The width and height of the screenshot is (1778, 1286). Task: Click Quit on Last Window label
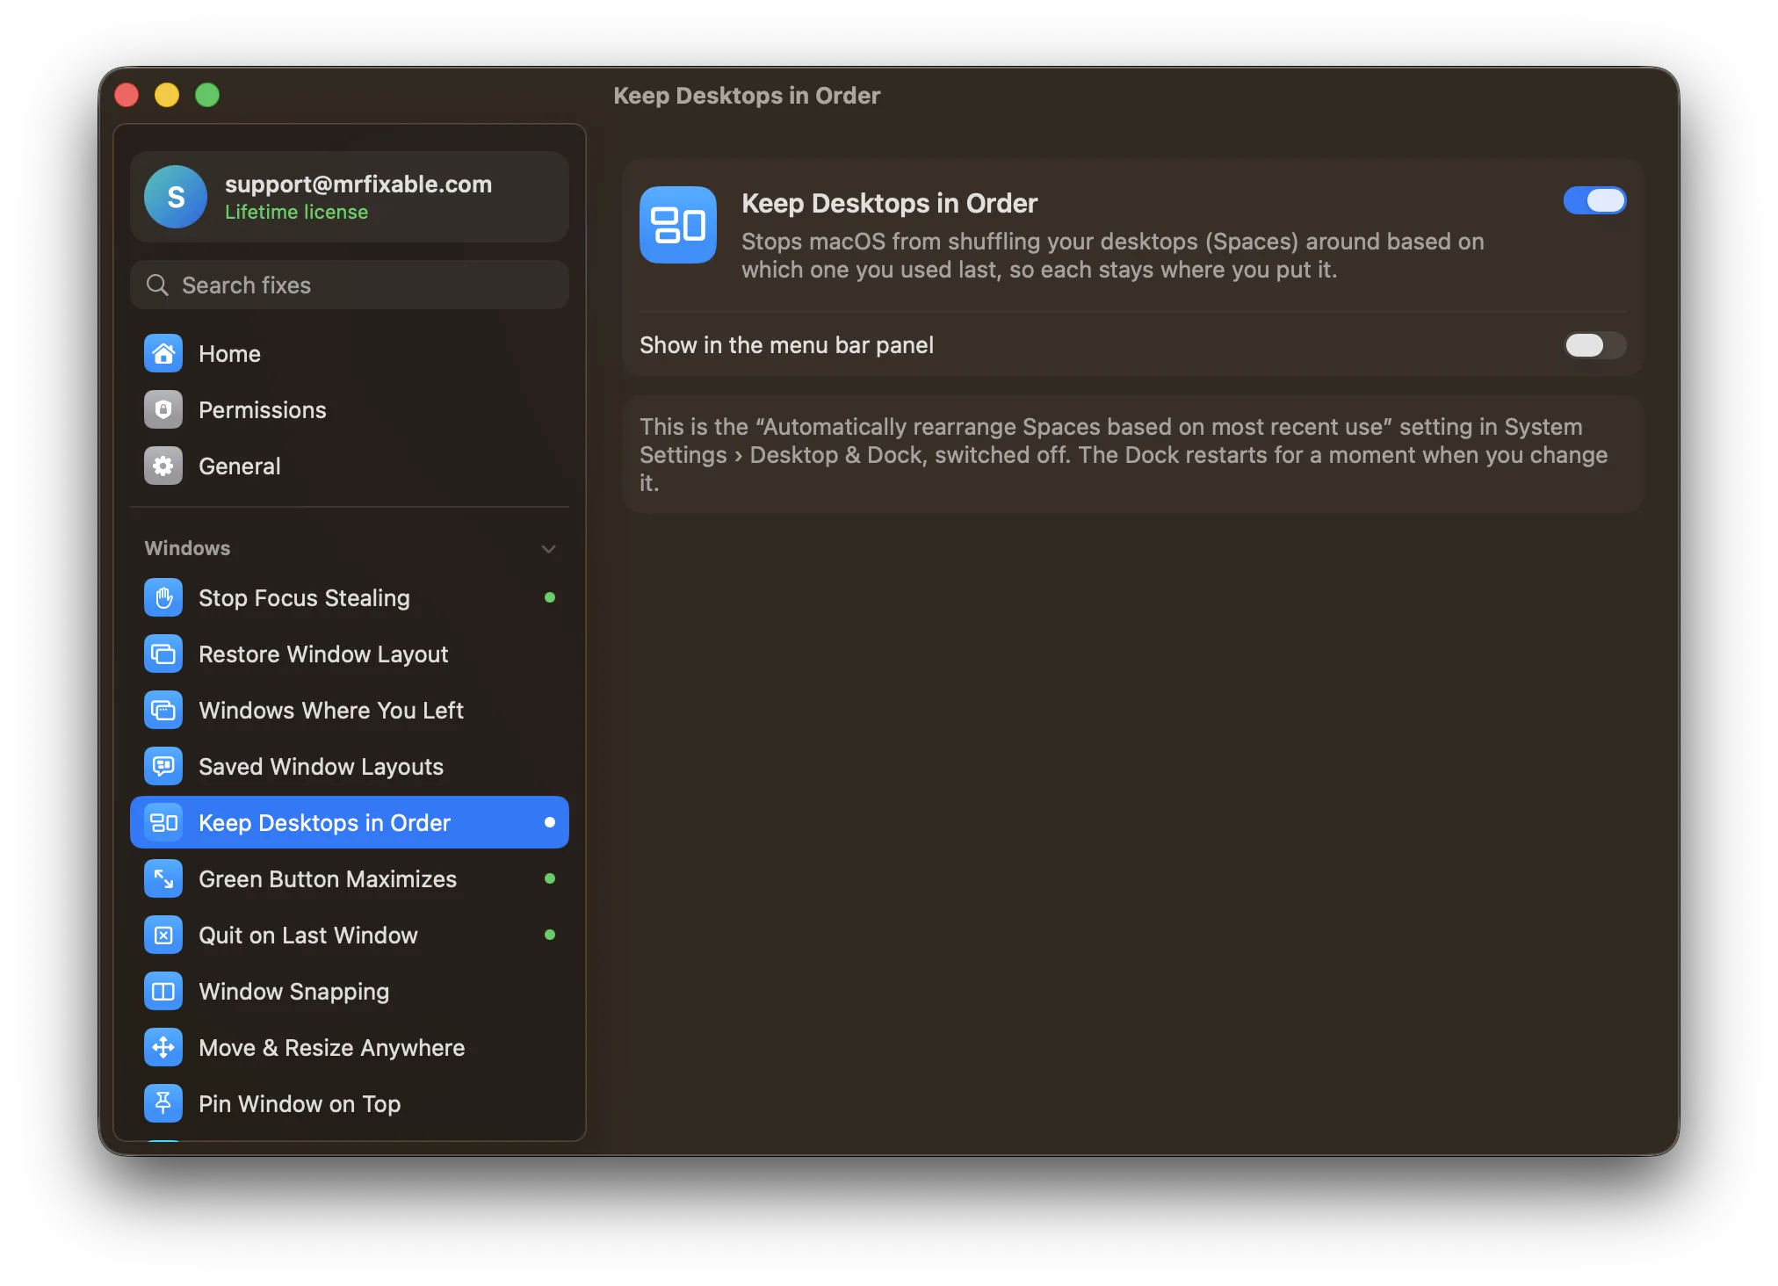(x=307, y=936)
